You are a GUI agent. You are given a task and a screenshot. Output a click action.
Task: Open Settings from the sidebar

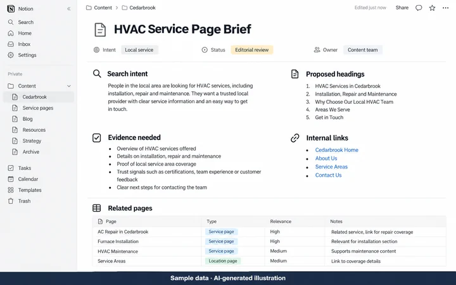pyautogui.click(x=27, y=55)
